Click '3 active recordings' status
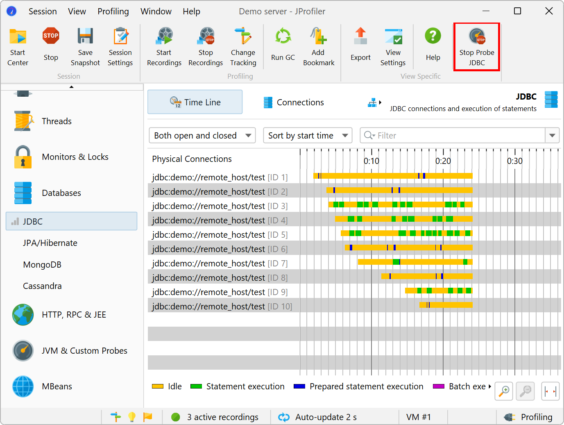 coord(215,417)
